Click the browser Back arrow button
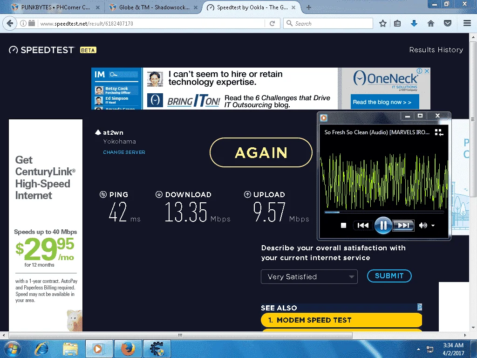Screen dimensions: 477x358 coord(10,23)
